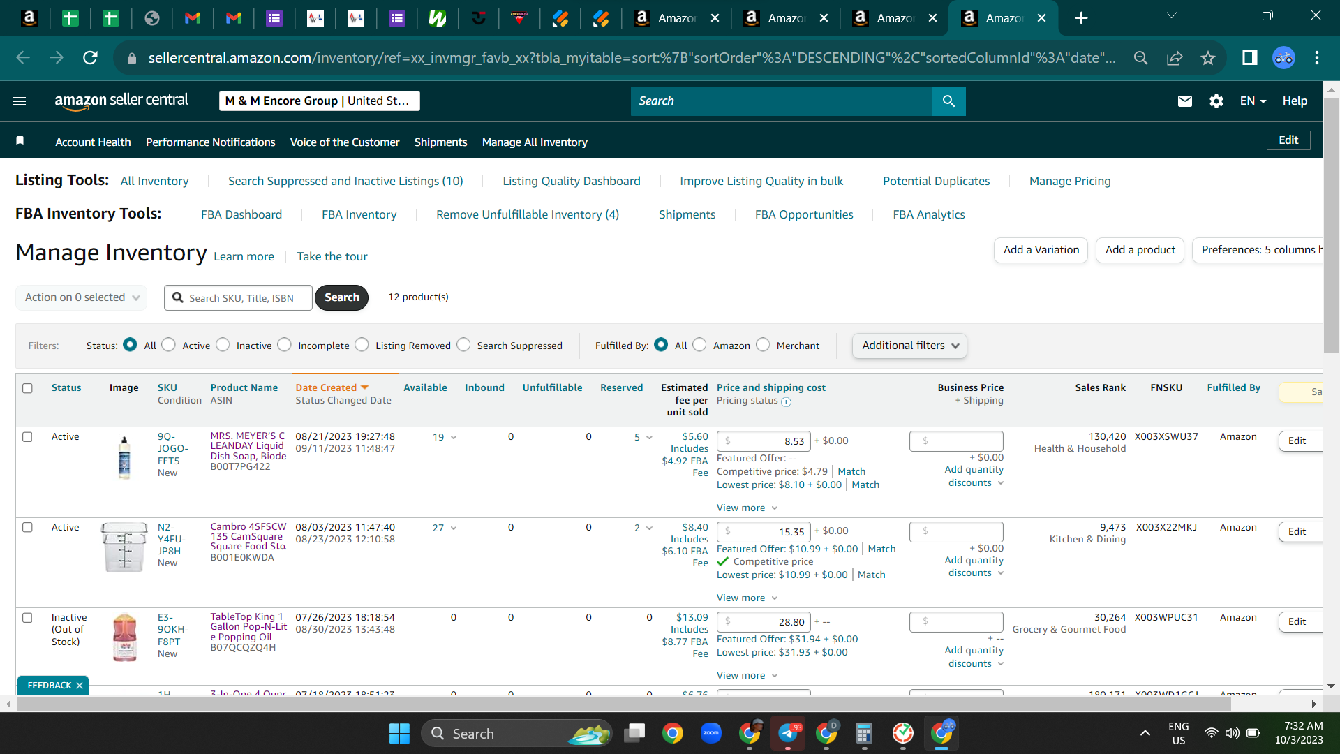Image resolution: width=1340 pixels, height=754 pixels.
Task: Open the Chrome three-dot menu
Action: (1317, 58)
